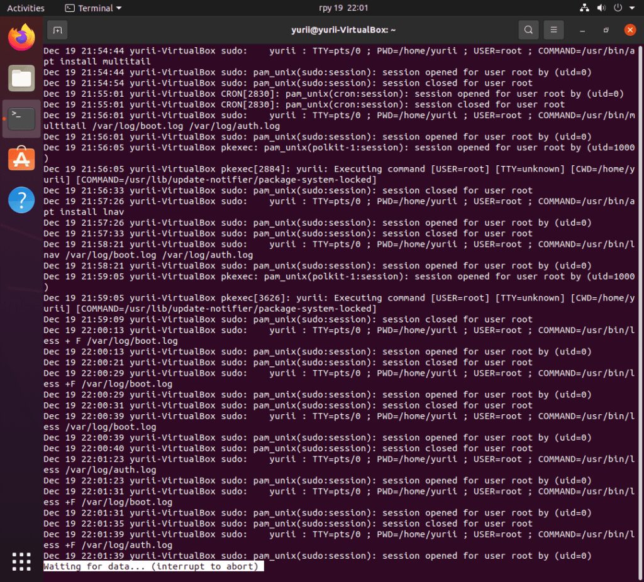The width and height of the screenshot is (644, 582).
Task: Close the terminal window
Action: coord(630,30)
